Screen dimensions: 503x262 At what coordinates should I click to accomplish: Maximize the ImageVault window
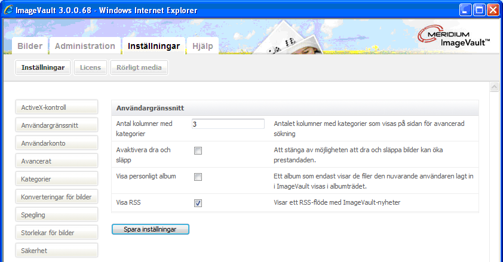tap(479, 10)
